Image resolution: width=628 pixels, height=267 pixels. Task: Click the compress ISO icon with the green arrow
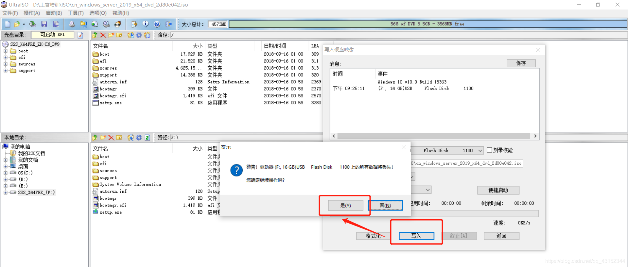[x=95, y=24]
